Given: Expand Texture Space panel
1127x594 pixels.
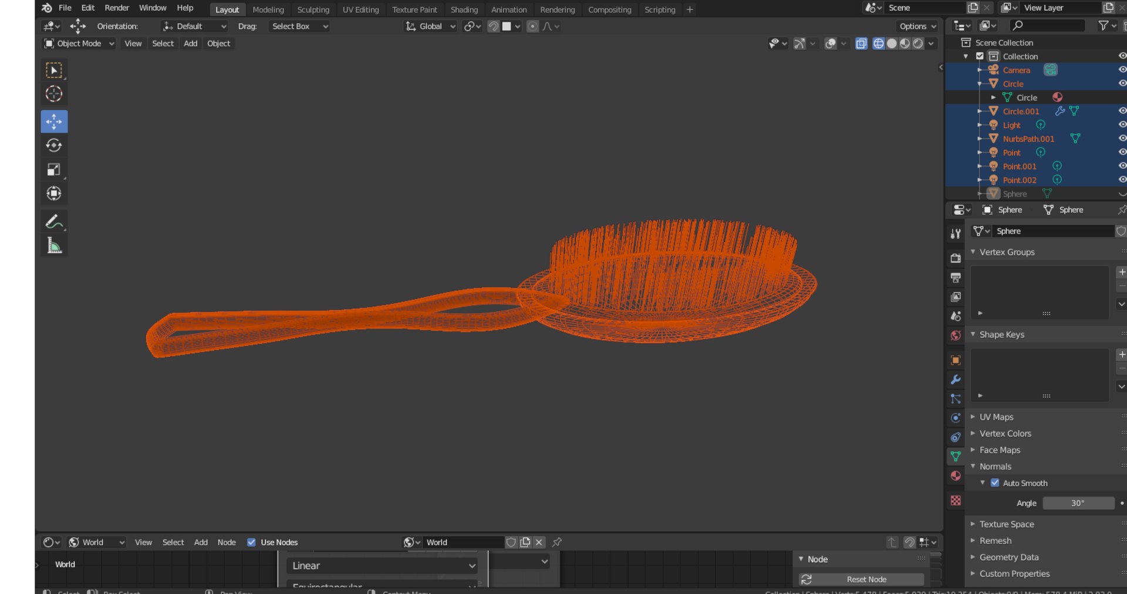Looking at the screenshot, I should point(1006,524).
